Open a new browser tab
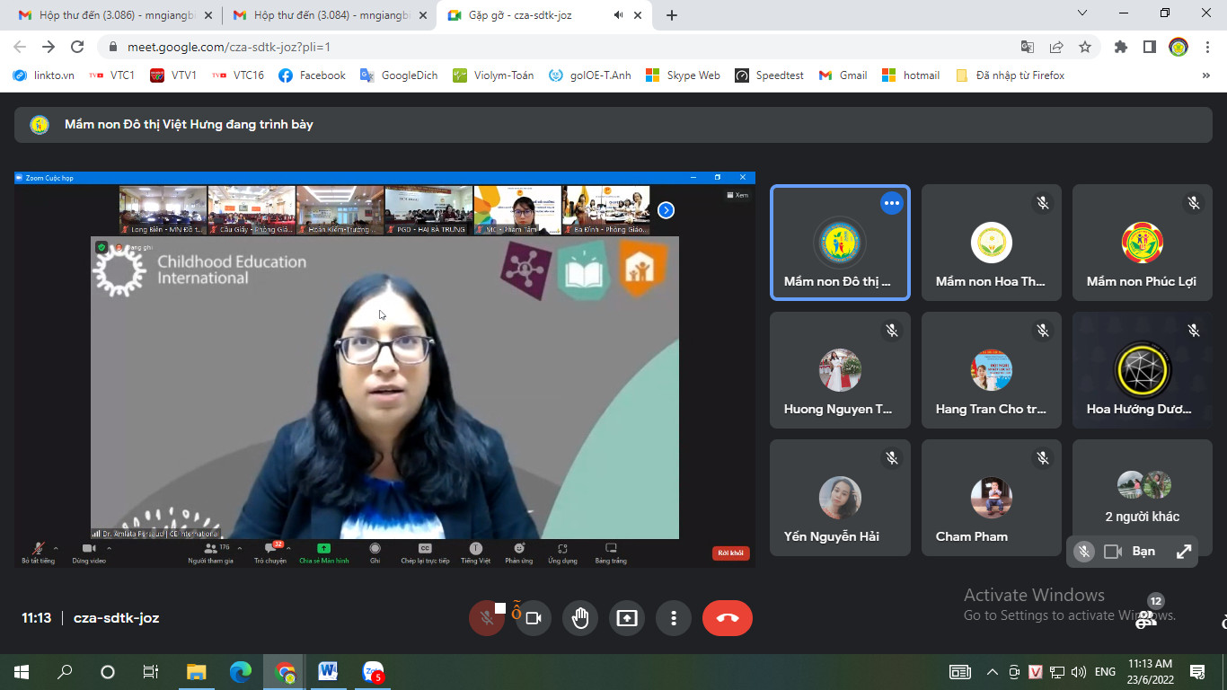This screenshot has width=1227, height=690. (x=672, y=15)
